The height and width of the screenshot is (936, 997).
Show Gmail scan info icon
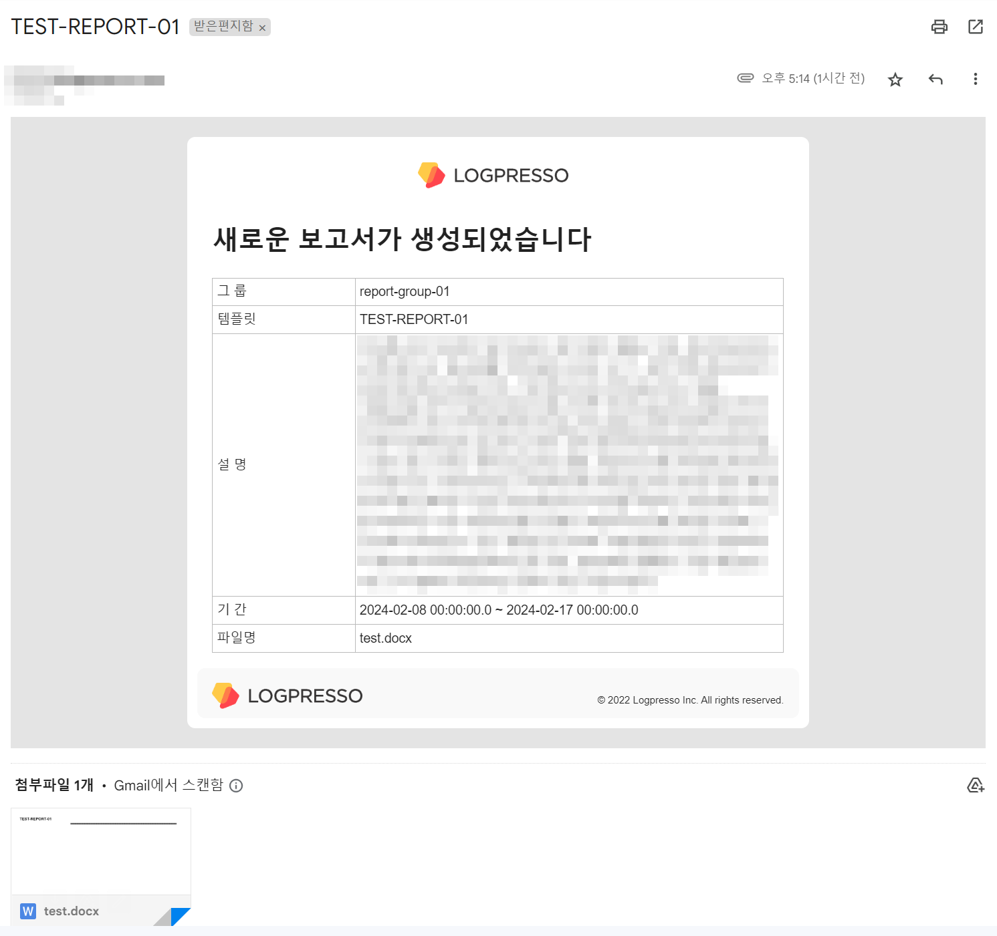(236, 786)
